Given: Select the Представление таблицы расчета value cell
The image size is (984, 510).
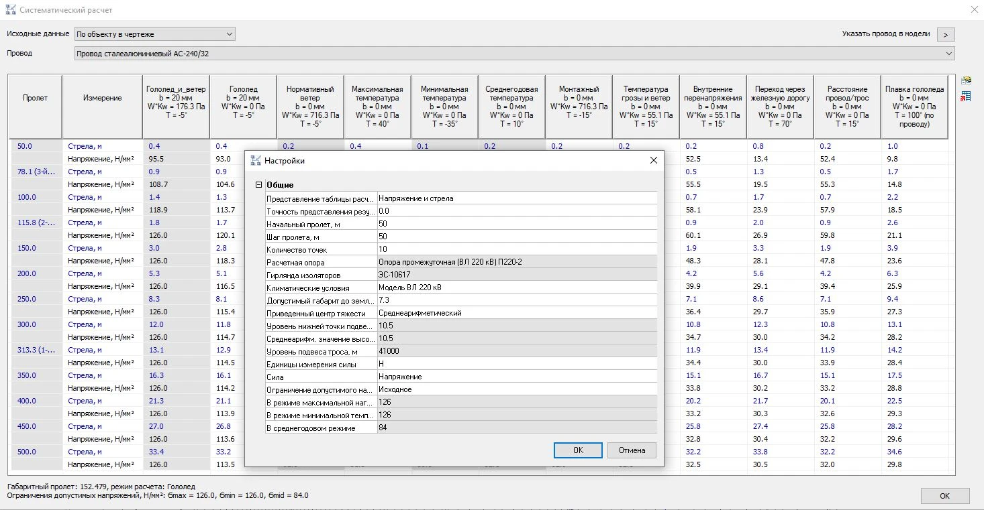Looking at the screenshot, I should 517,198.
